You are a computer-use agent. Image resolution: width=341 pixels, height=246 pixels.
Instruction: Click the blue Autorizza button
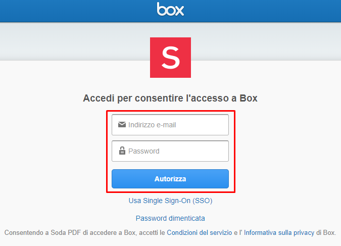[170, 179]
